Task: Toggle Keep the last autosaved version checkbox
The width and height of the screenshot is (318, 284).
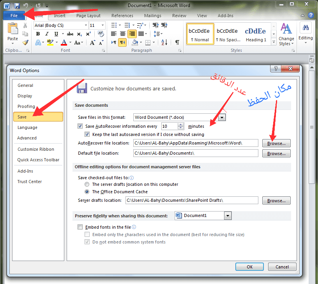Action: tap(87, 134)
